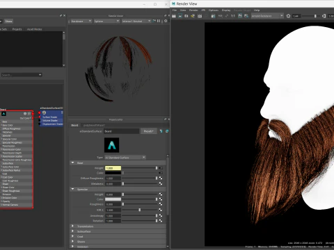The image size is (334, 250).
Task: Collapse the Base section
Action: (x=72, y=163)
